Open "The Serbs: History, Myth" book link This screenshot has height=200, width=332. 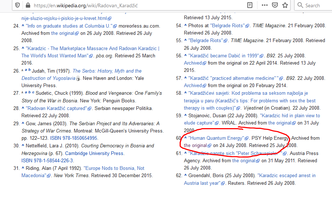(x=81, y=74)
